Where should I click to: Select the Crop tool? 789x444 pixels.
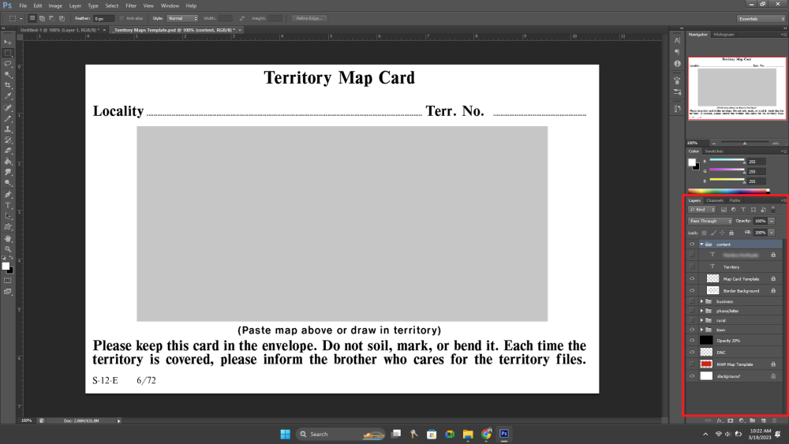pyautogui.click(x=8, y=85)
